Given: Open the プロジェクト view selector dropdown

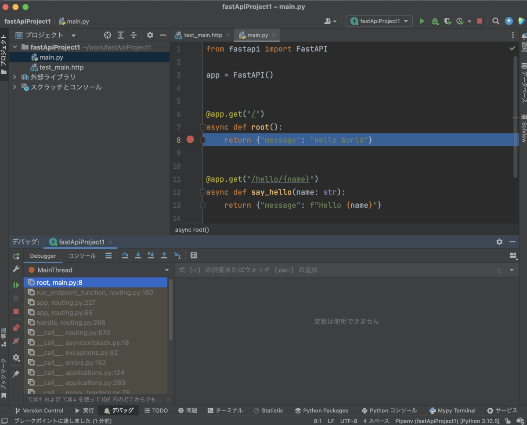Looking at the screenshot, I should (73, 35).
